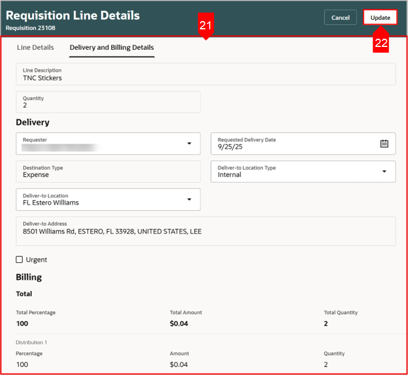Expand the Deliver-to Location dropdown

[189, 199]
